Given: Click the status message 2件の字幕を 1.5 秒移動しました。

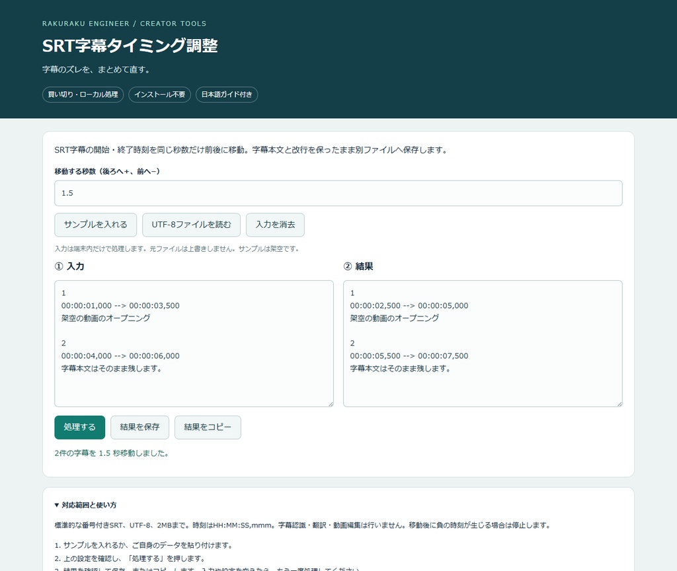Looking at the screenshot, I should click(111, 453).
